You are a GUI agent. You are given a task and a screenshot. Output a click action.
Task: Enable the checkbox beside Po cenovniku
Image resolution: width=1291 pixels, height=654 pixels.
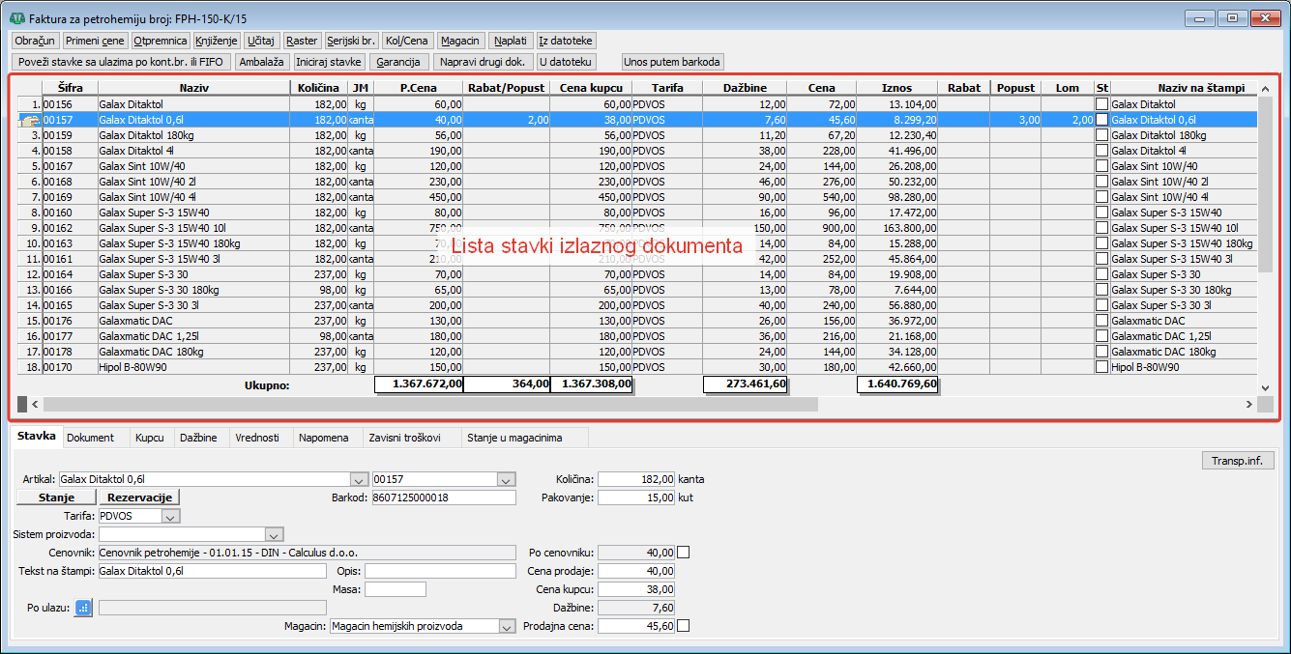coord(684,553)
